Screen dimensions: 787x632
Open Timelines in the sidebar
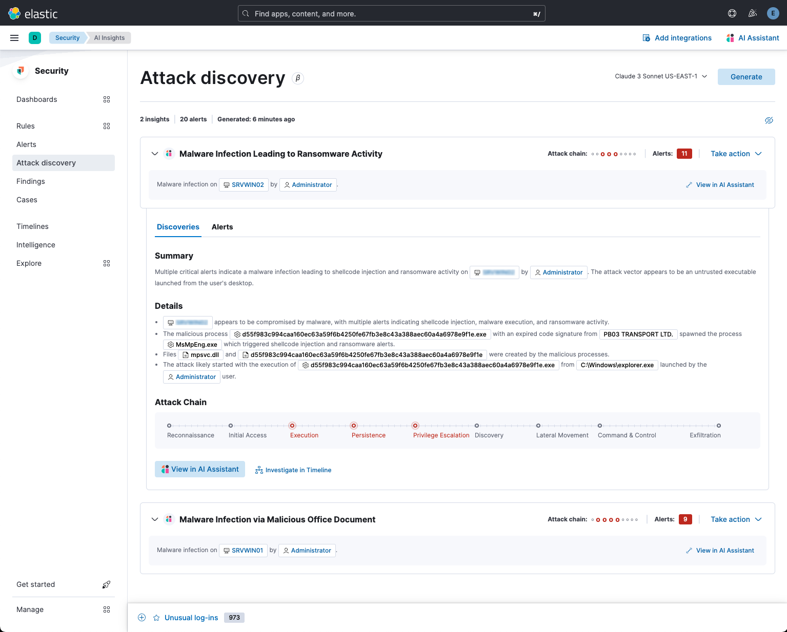32,226
